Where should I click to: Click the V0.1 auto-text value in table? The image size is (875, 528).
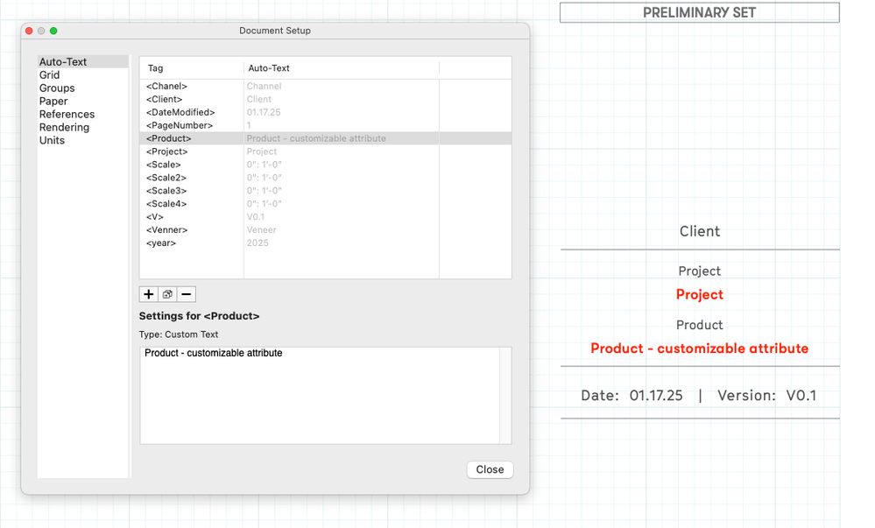click(256, 216)
